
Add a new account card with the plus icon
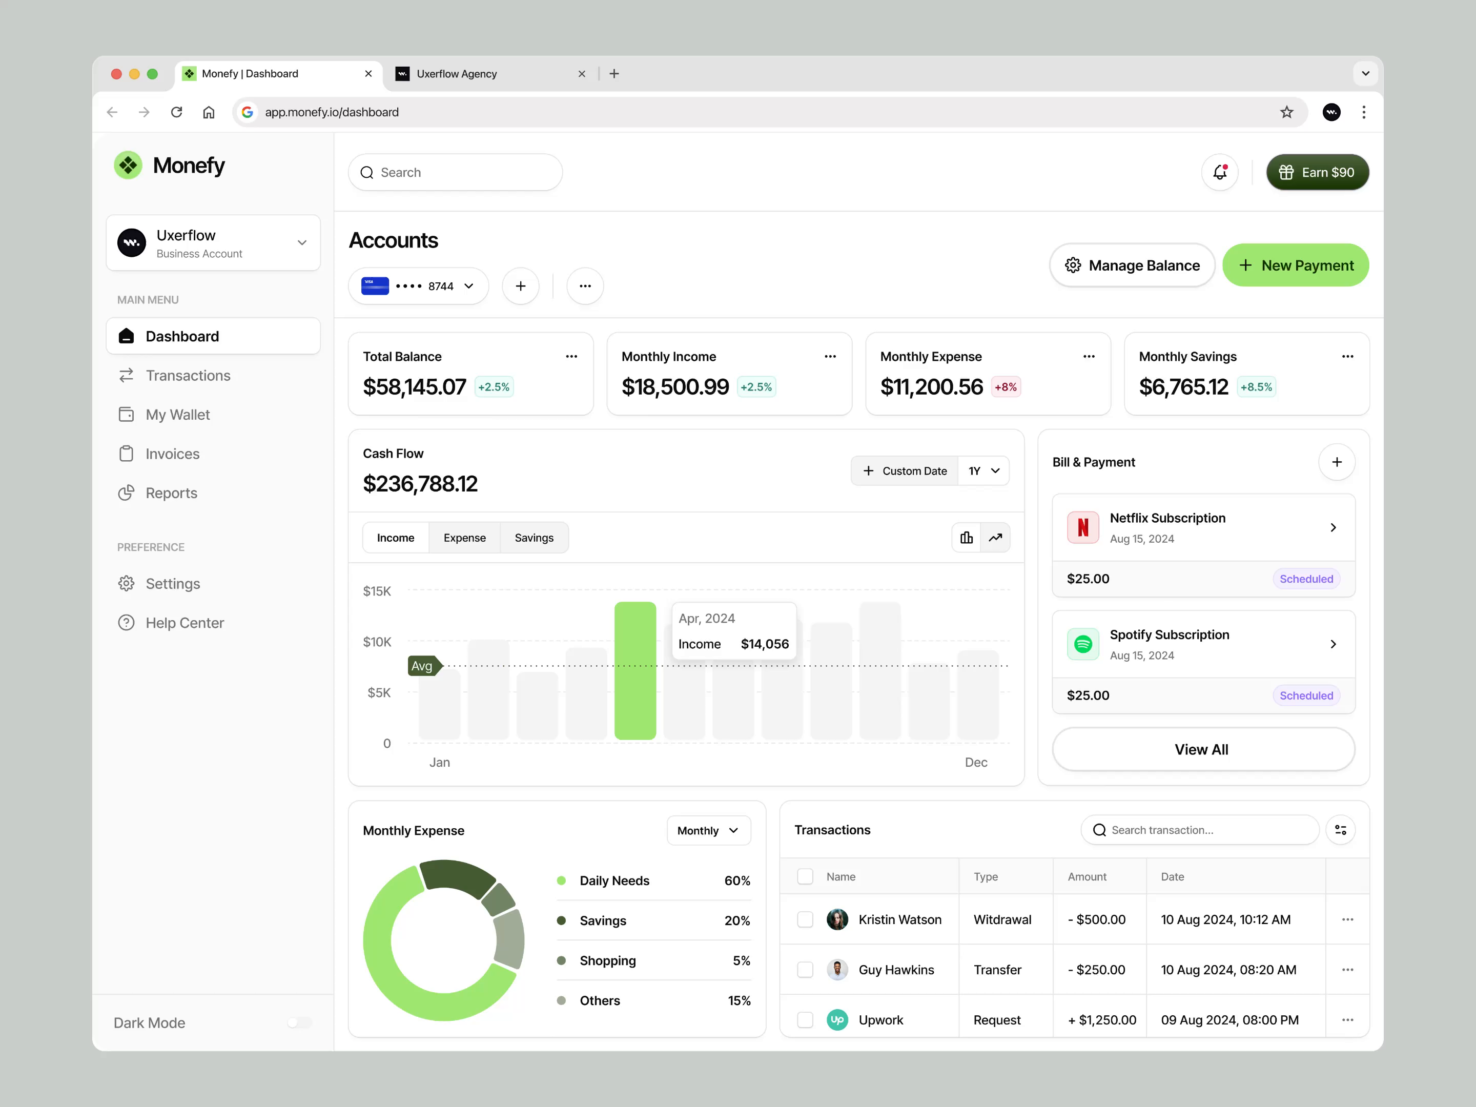point(521,285)
